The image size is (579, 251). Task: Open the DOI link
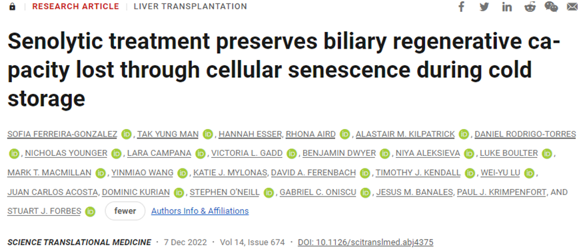coord(366,242)
